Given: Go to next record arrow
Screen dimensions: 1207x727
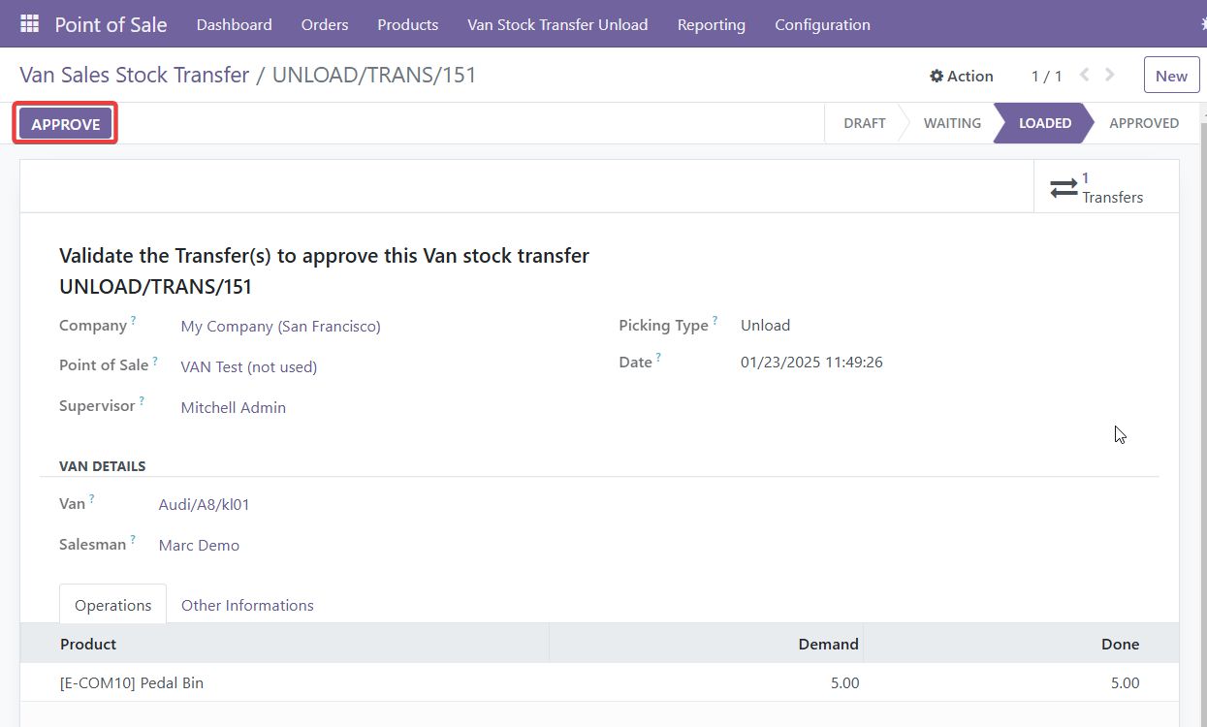Looking at the screenshot, I should coord(1110,75).
